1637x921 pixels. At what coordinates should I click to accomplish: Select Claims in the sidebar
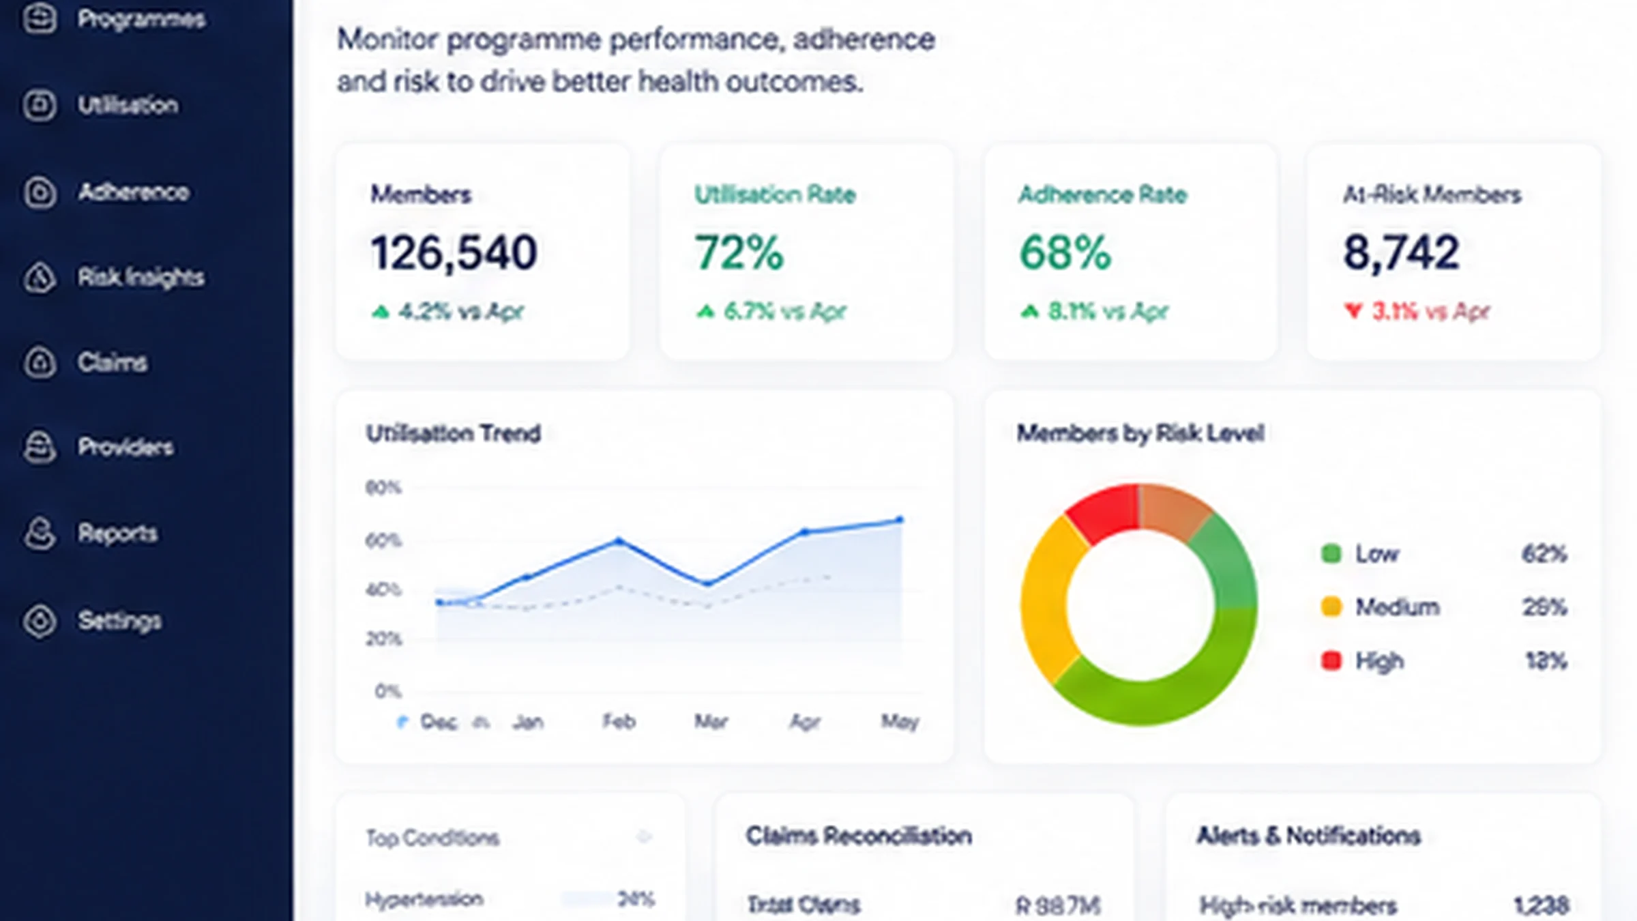112,362
